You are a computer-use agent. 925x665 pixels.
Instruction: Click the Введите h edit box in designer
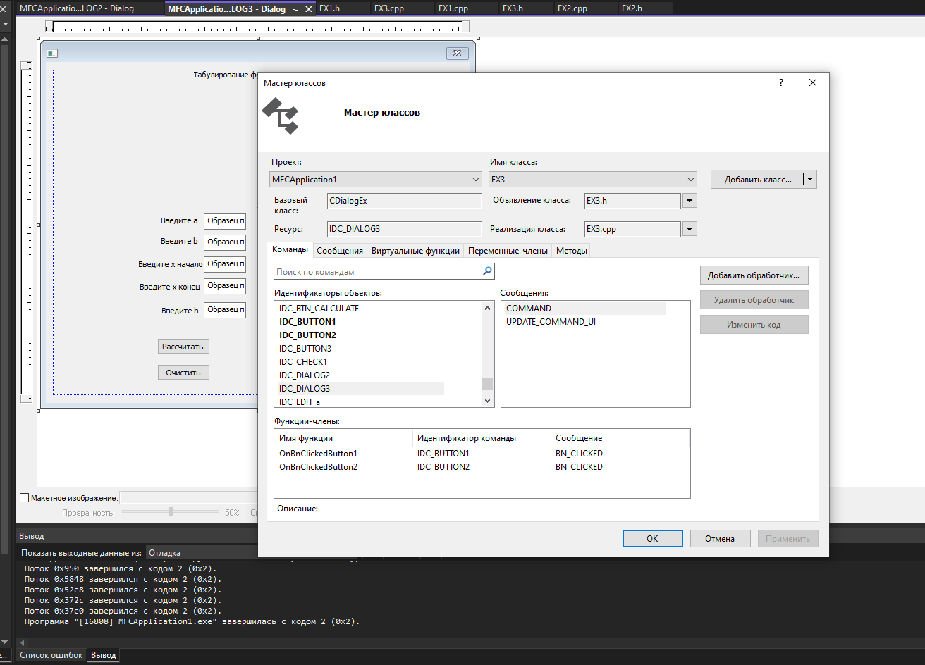(x=225, y=310)
